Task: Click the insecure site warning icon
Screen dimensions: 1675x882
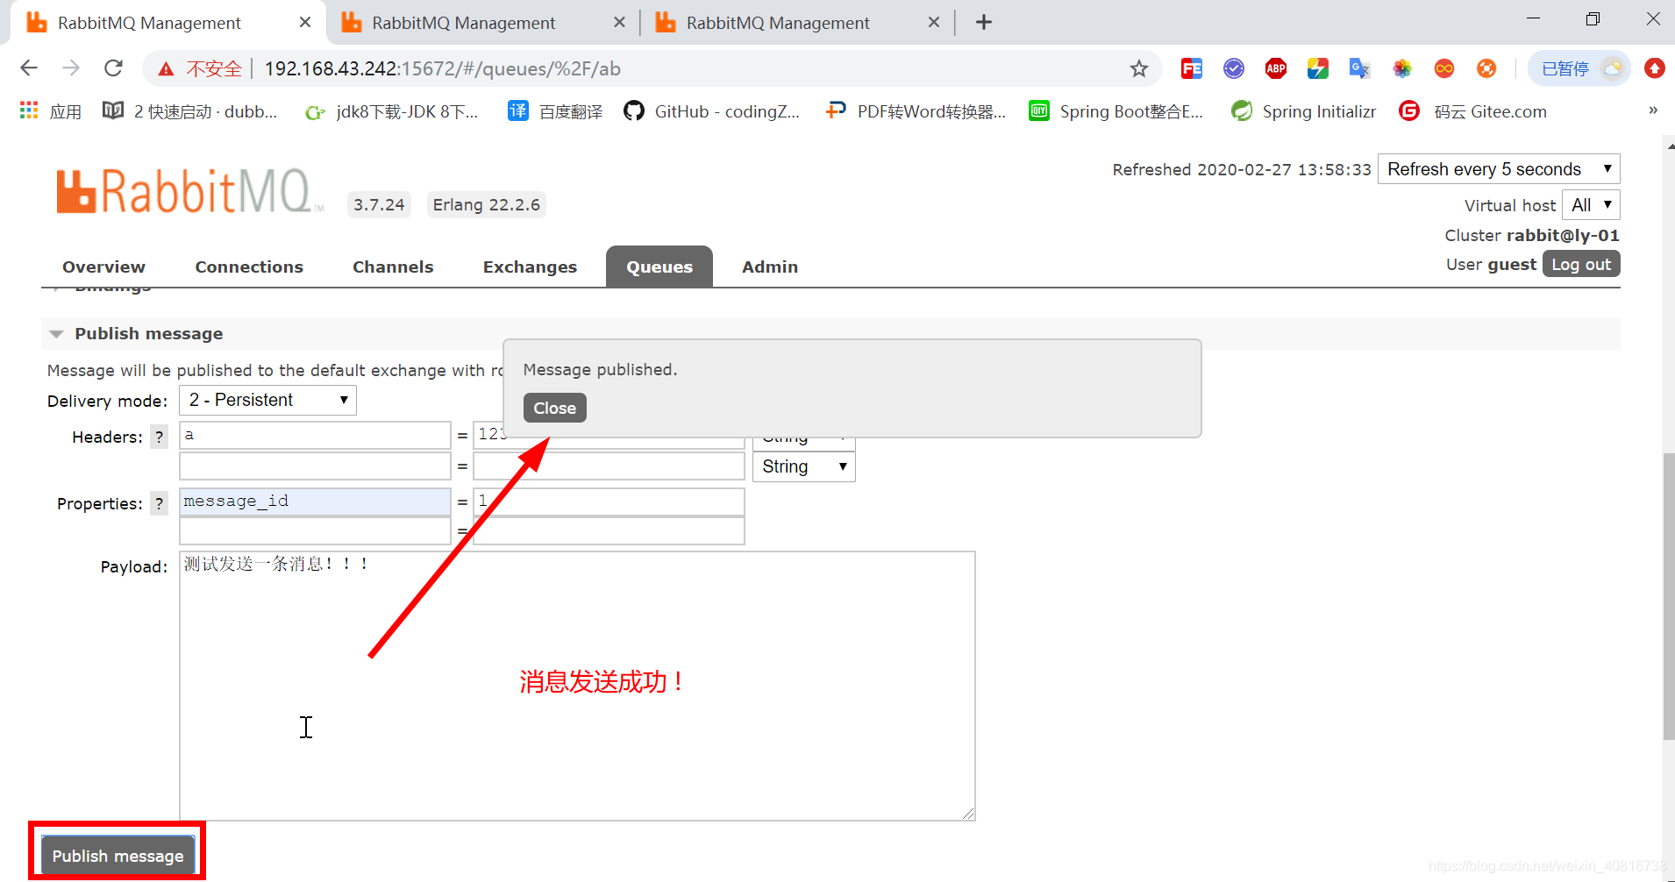Action: (166, 69)
